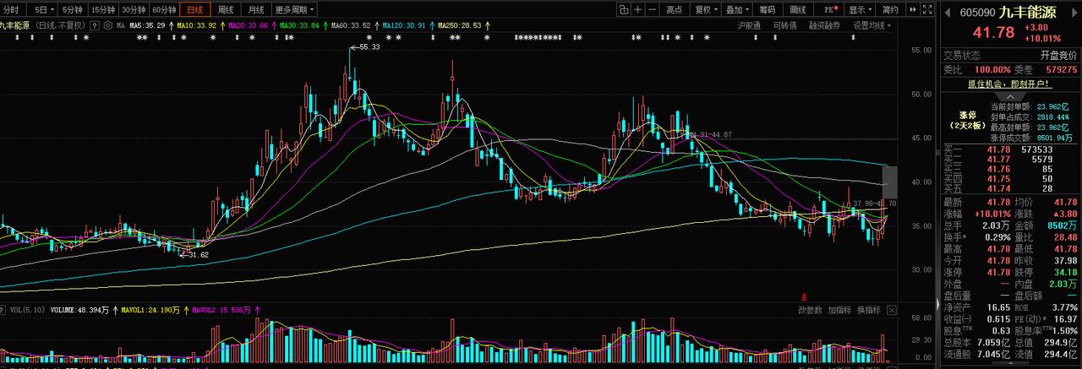The height and width of the screenshot is (369, 1082).
Task: Switch to the 月线 monthly chart
Action: 256,9
